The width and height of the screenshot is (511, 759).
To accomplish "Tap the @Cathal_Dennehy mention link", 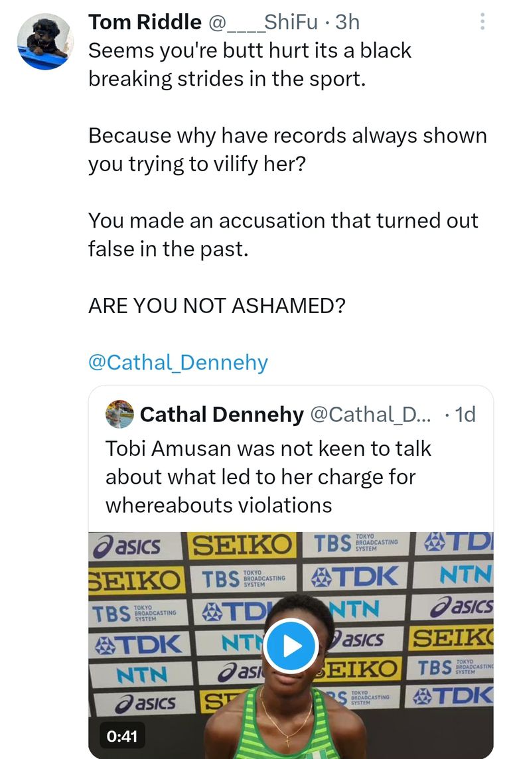I will pyautogui.click(x=178, y=362).
